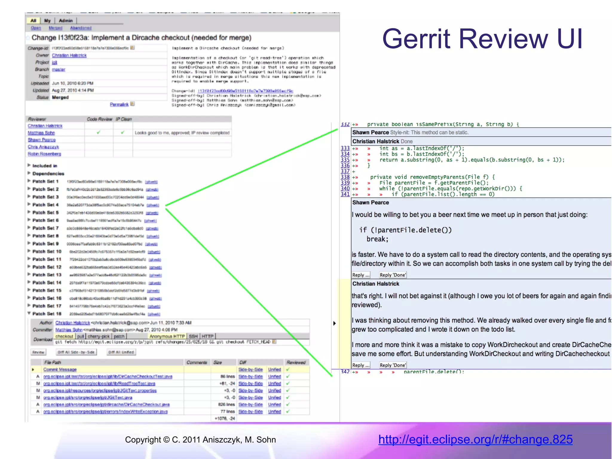The width and height of the screenshot is (612, 459).
Task: Open JGitText.properties file link
Action: click(x=100, y=391)
